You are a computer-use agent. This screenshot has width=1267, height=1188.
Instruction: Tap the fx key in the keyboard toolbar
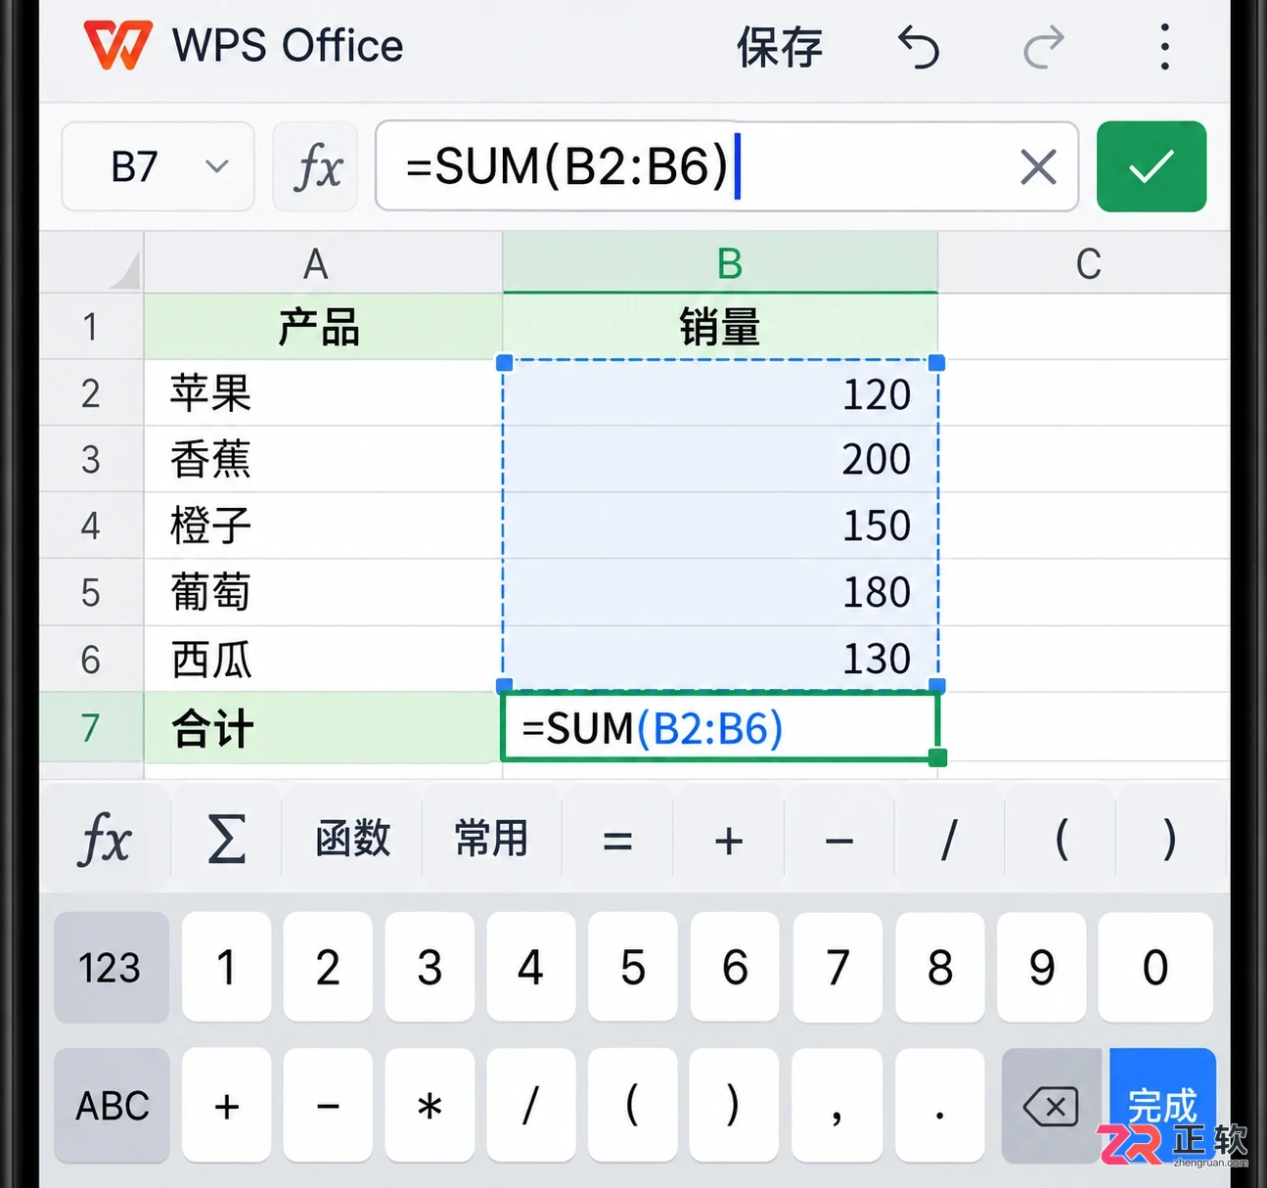coord(104,840)
